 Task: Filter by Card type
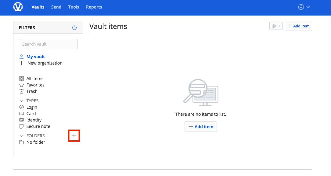31,114
